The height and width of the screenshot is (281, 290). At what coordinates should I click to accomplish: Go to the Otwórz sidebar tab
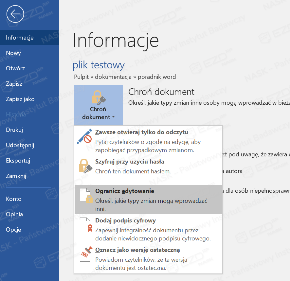click(x=15, y=68)
